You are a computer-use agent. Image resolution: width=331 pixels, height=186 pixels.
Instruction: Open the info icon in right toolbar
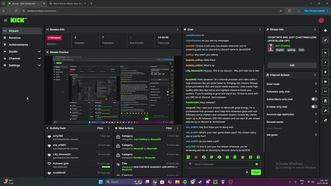click(325, 30)
